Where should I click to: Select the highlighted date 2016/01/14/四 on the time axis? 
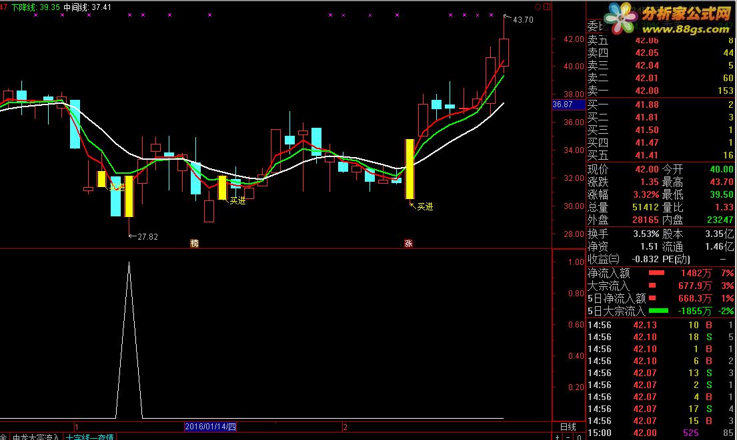[210, 427]
